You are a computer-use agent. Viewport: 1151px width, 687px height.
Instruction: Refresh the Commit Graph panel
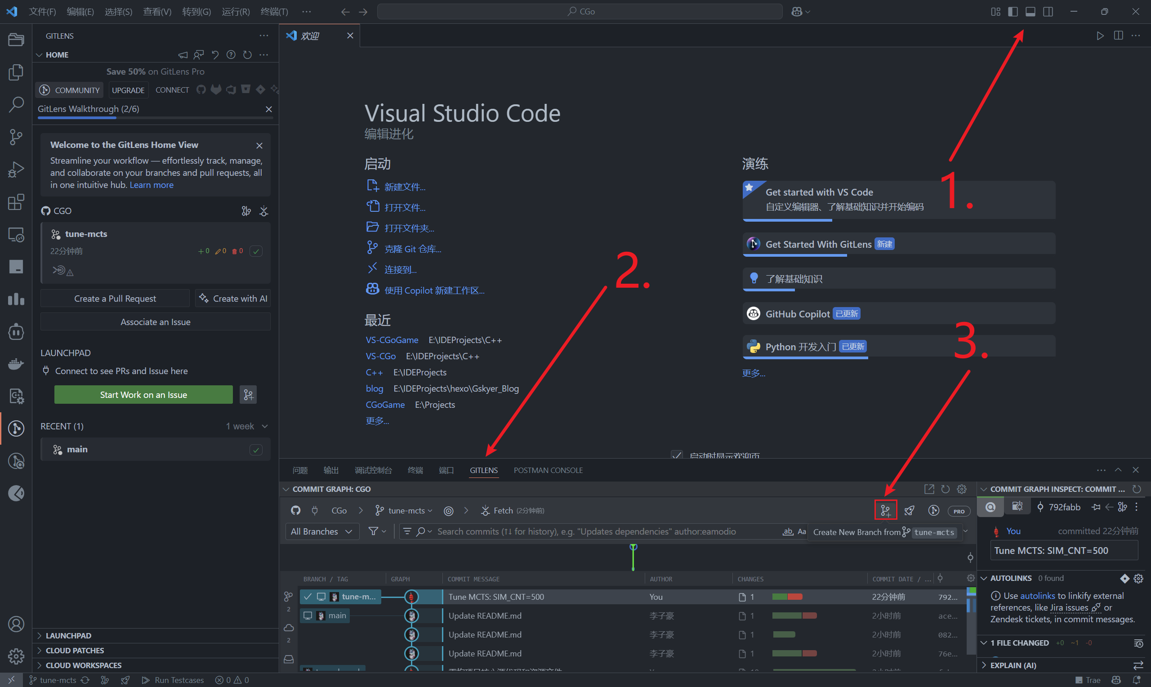pos(946,489)
